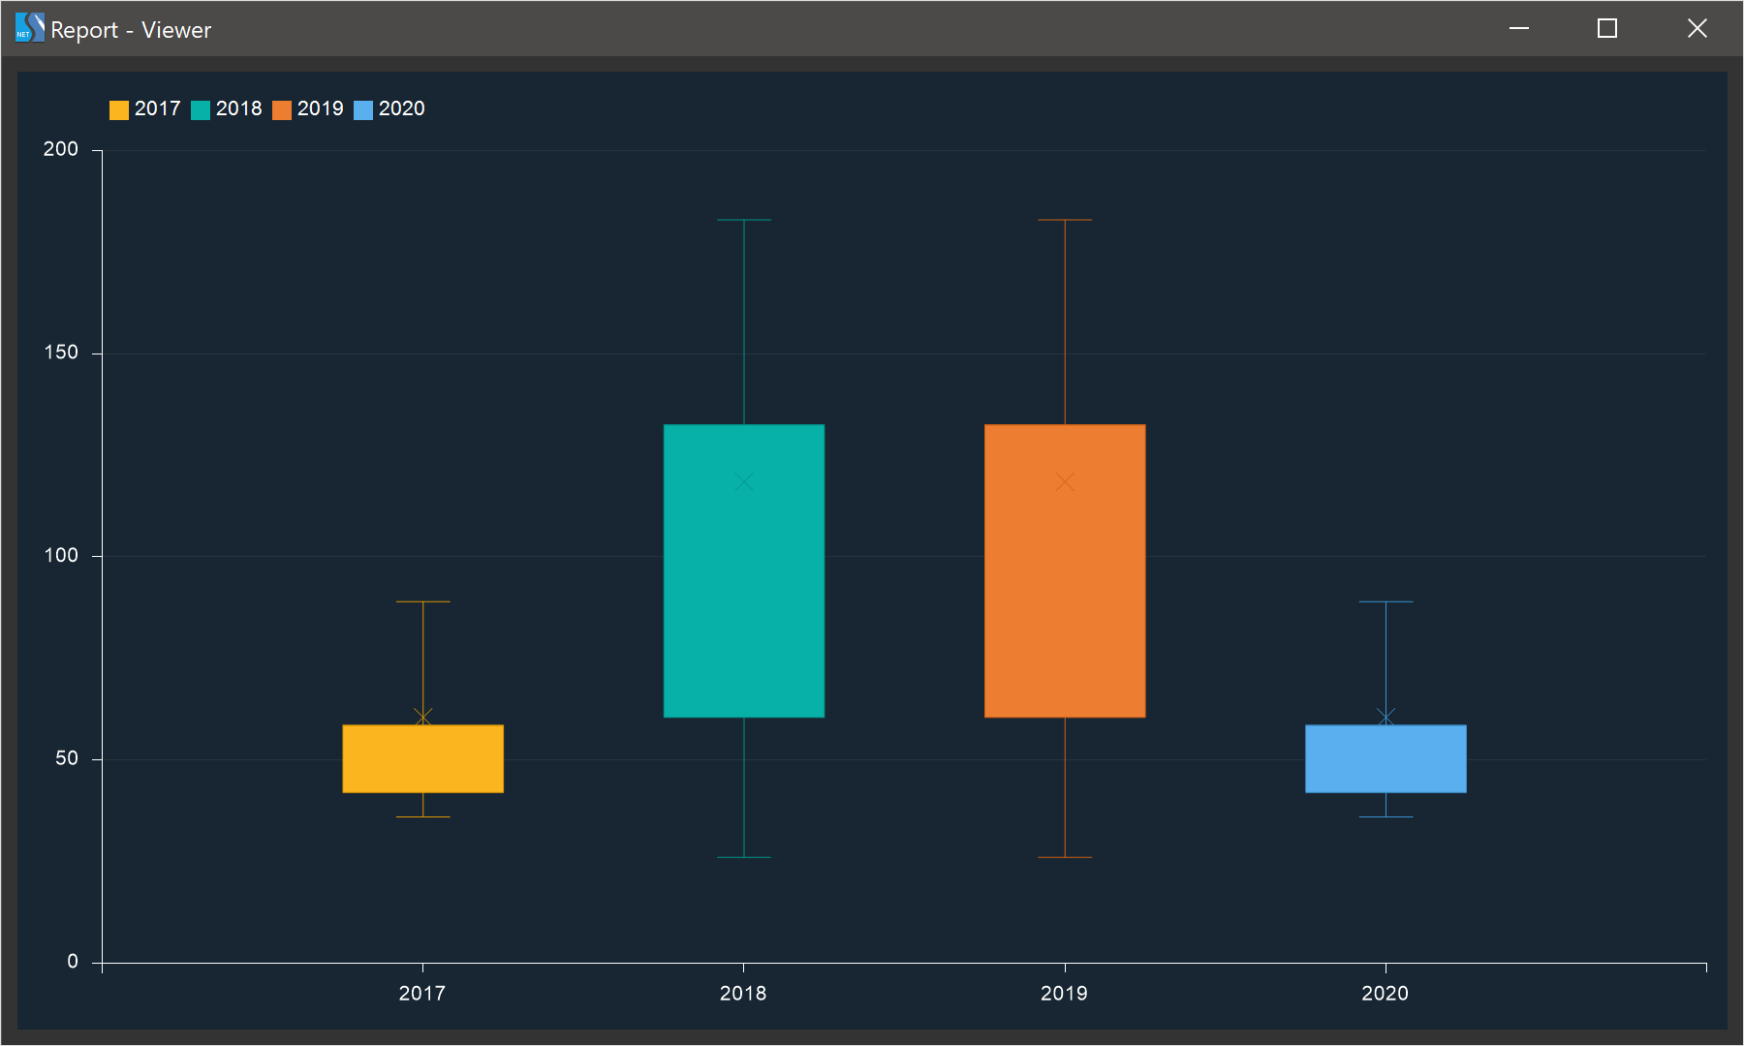Select the blue 2020 box plot
Viewport: 1744px width, 1046px height.
pyautogui.click(x=1386, y=759)
